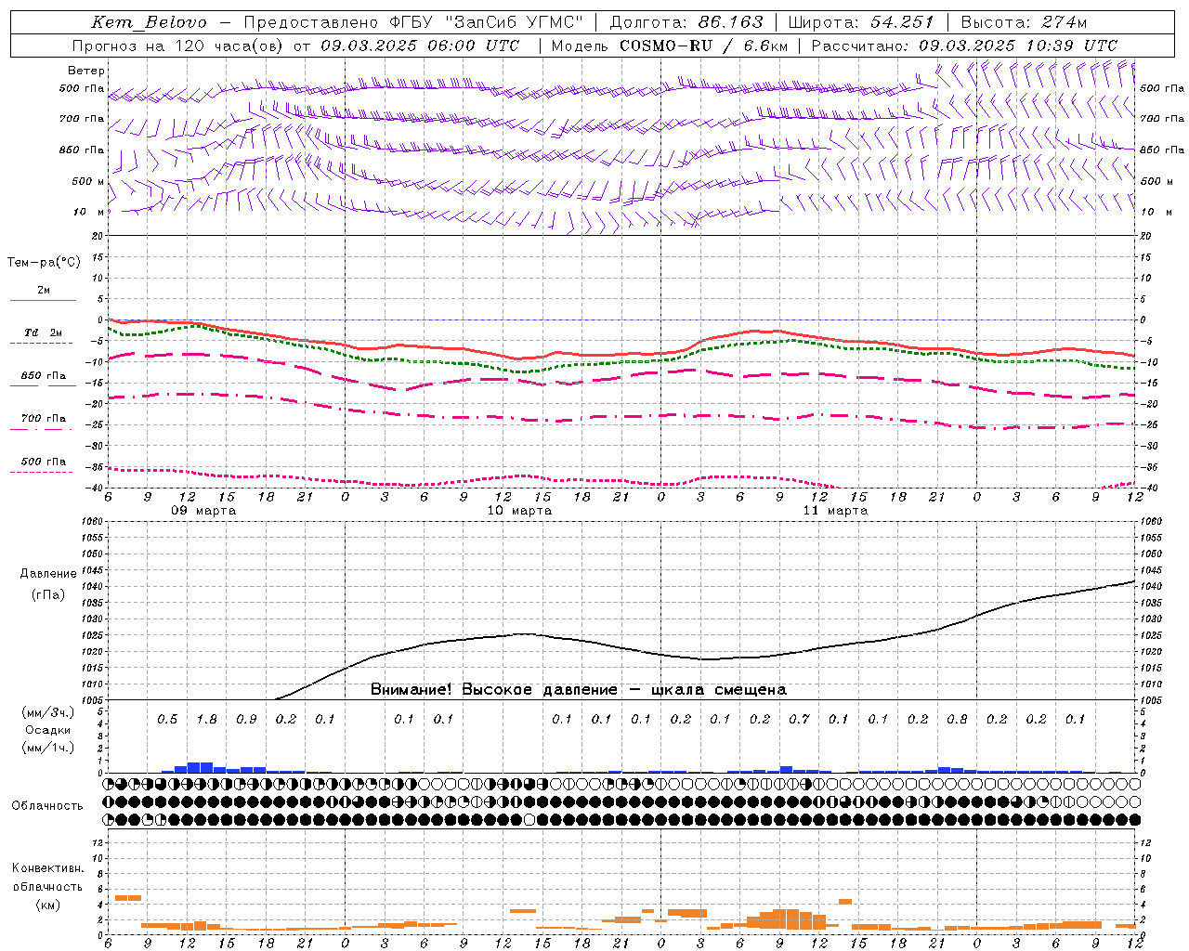Click the 700 гПа temperature legend entry

44,419
